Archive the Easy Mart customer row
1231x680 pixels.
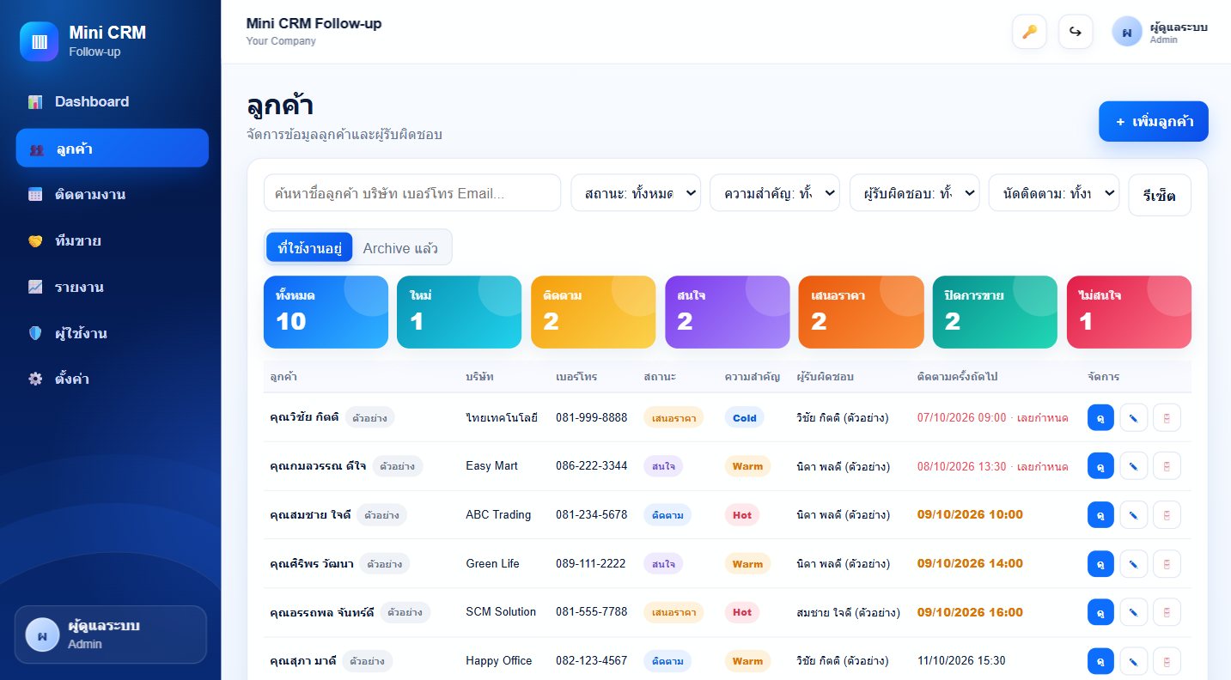[1167, 466]
